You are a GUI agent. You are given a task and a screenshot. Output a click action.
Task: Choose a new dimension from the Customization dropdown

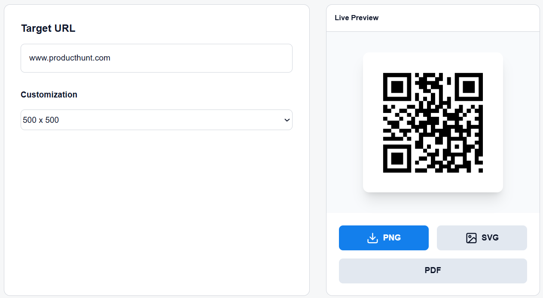coord(156,120)
